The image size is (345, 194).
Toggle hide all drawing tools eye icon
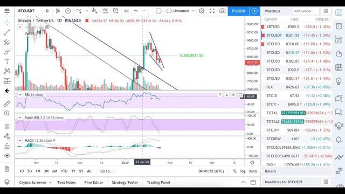pos(7,156)
